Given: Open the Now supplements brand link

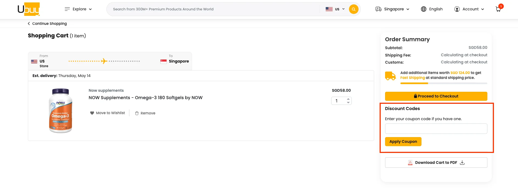Looking at the screenshot, I should (106, 90).
